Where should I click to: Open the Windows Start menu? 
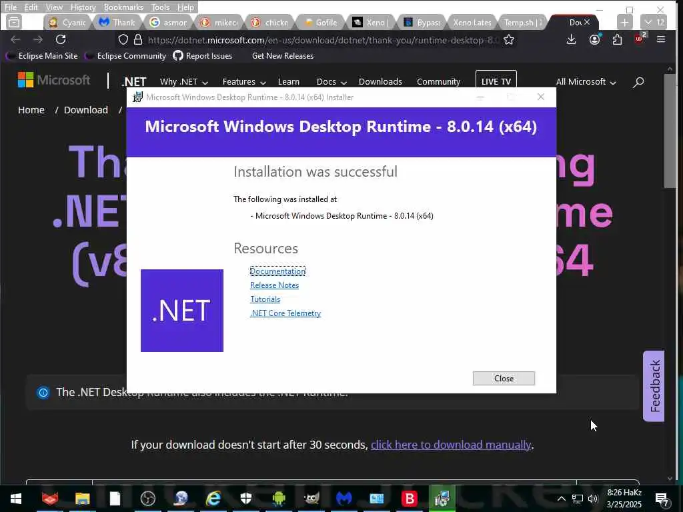tap(16, 499)
